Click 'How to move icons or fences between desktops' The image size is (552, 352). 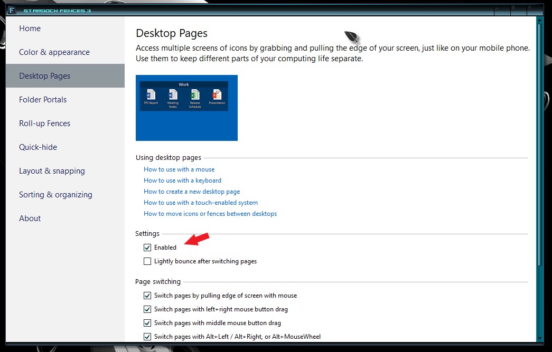pos(210,214)
